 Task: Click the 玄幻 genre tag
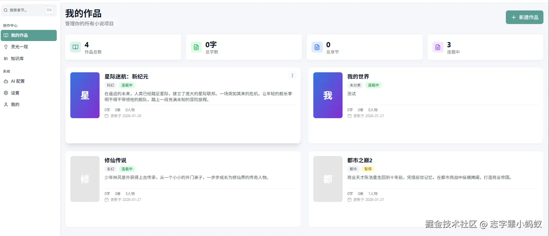(x=111, y=169)
